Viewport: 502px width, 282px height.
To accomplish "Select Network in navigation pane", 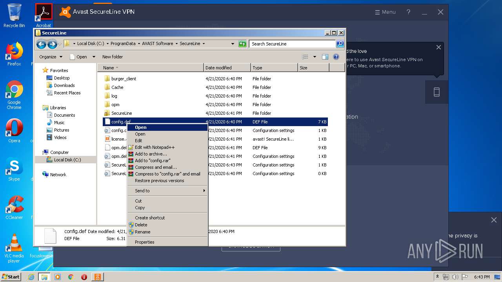I will (x=54, y=175).
